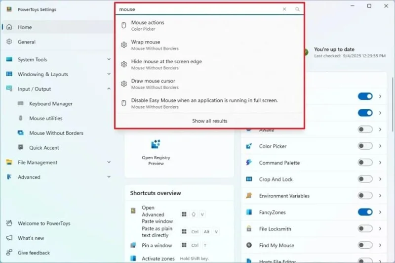Select Wrap mouse search result

(209, 45)
